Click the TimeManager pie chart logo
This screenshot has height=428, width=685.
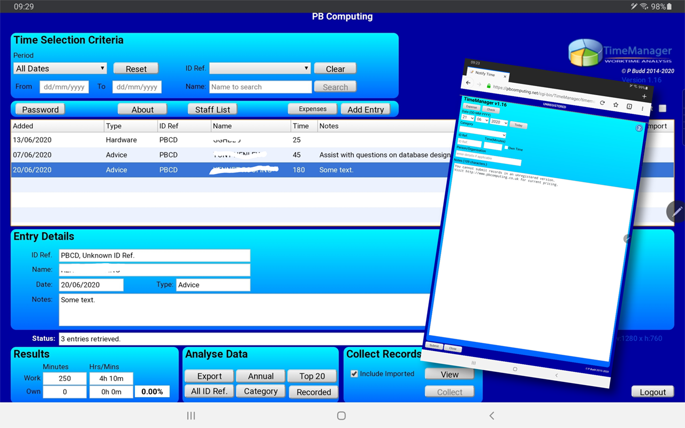point(585,52)
